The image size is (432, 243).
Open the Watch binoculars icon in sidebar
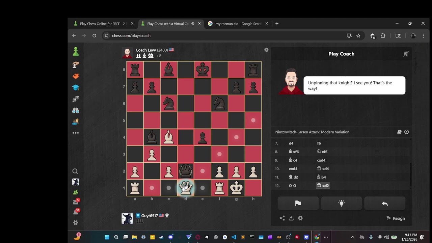76,110
